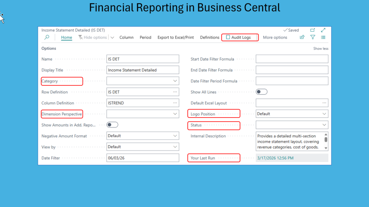Click the Column Definition ellipsis button
This screenshot has height=207, width=369.
tap(175, 103)
